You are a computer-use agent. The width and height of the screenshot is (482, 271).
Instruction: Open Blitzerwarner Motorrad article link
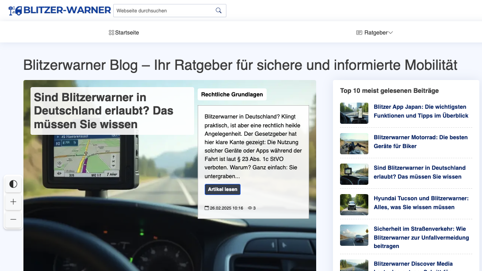tap(420, 141)
